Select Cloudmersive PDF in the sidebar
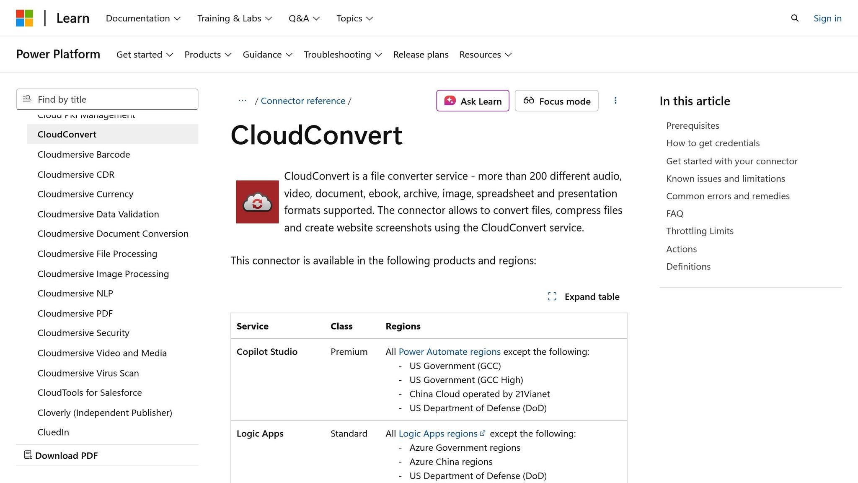Screen dimensions: 858x483 tap(75, 313)
